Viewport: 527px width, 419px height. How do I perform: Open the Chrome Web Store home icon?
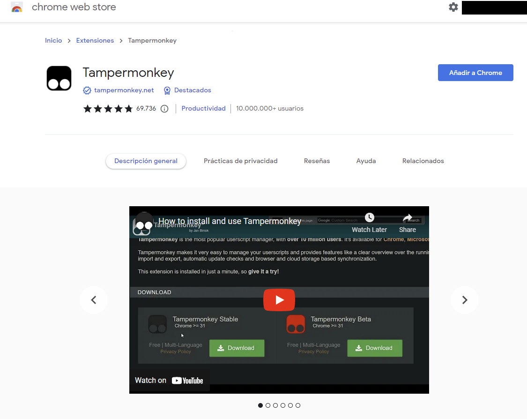click(x=17, y=7)
